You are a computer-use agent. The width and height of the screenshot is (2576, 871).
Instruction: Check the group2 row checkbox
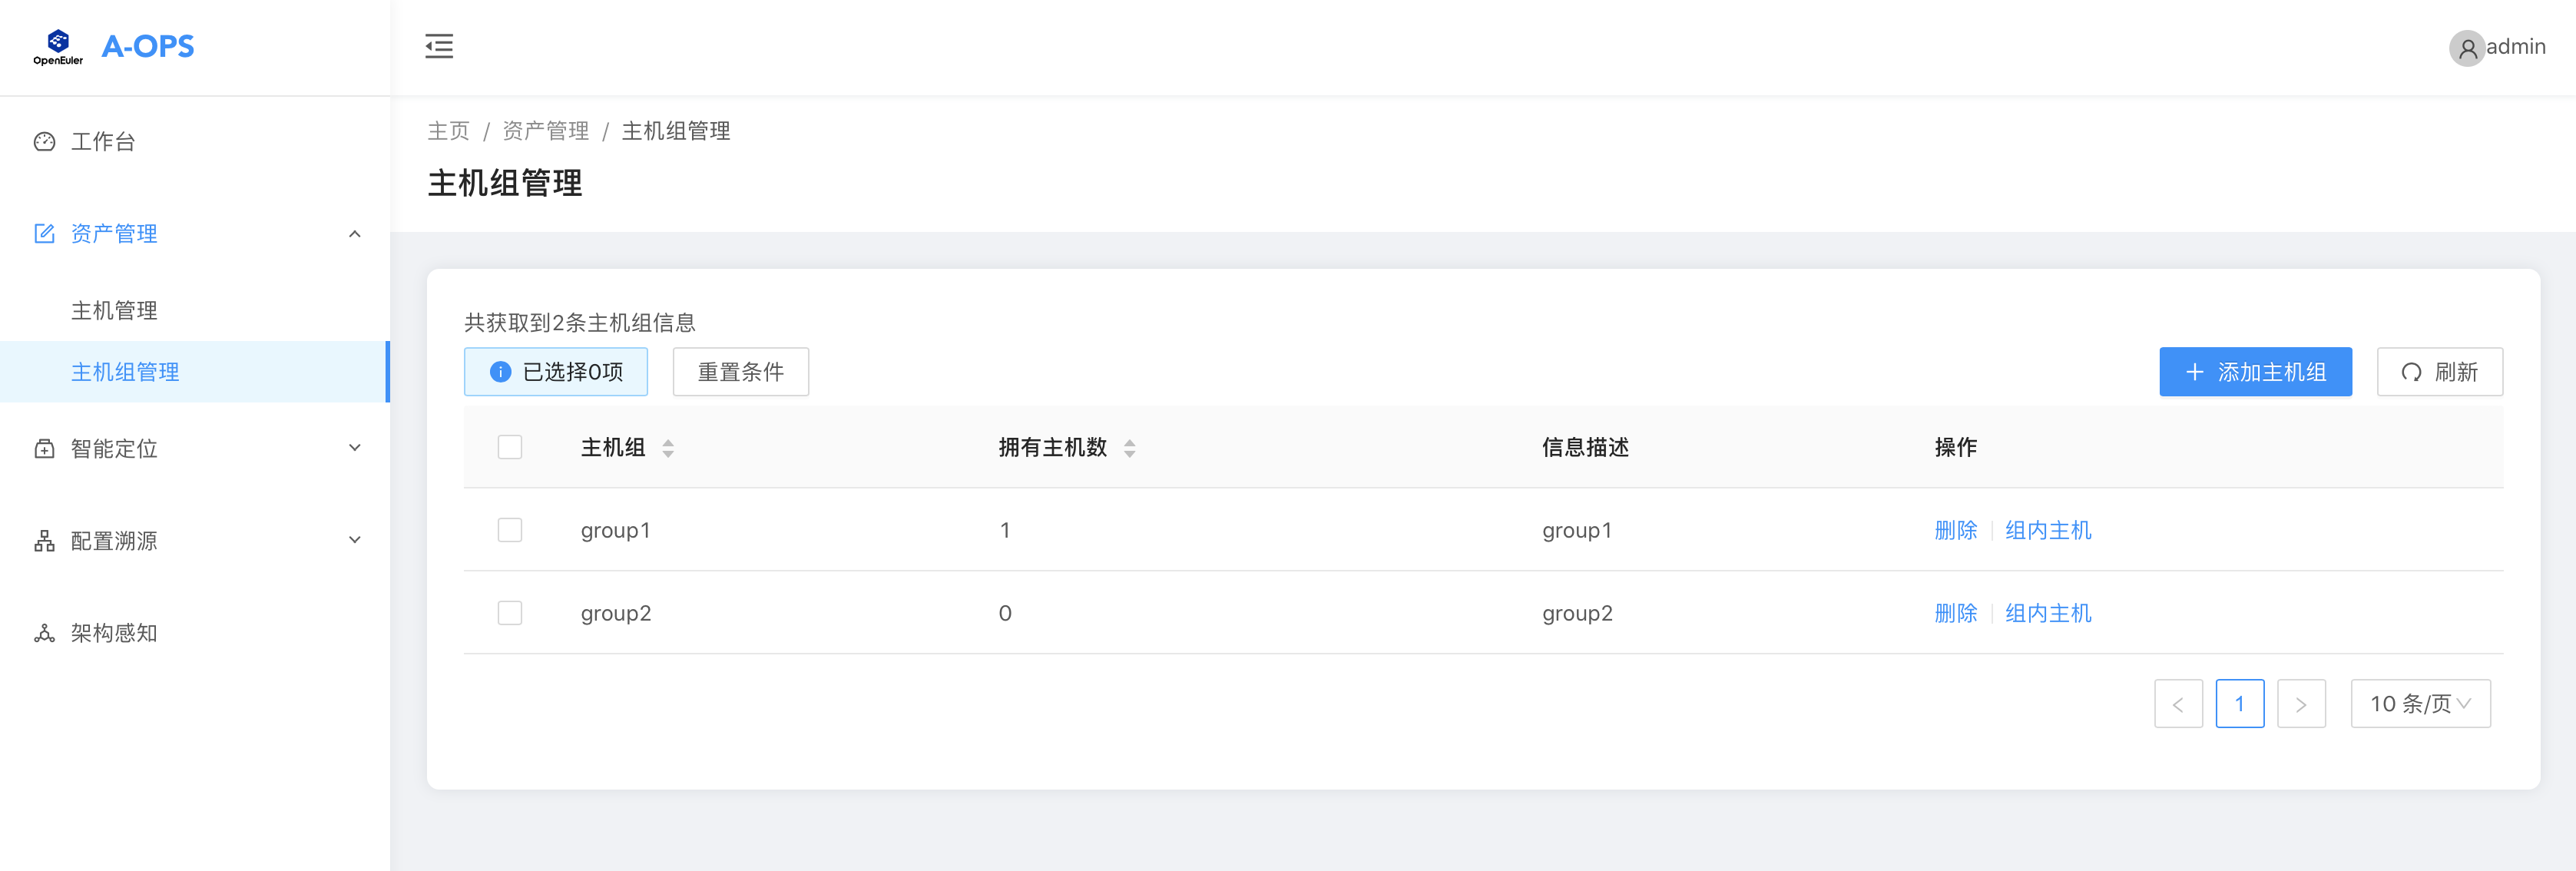(510, 613)
